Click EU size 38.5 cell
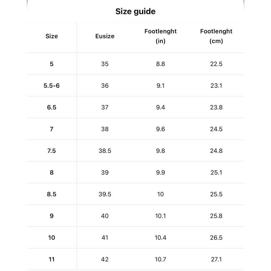 pyautogui.click(x=105, y=151)
